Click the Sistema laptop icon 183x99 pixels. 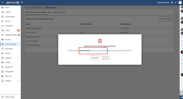(2, 81)
